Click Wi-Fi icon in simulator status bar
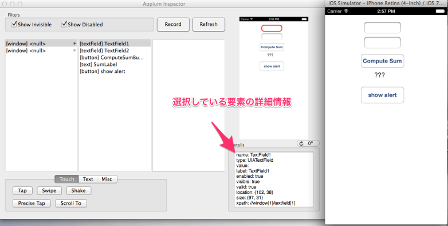Screen dimensions: 448x226 click(346, 11)
